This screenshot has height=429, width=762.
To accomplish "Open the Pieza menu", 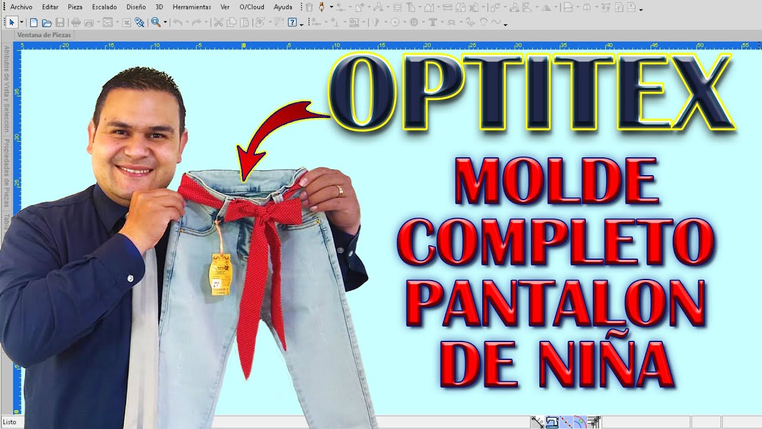I will click(x=75, y=7).
